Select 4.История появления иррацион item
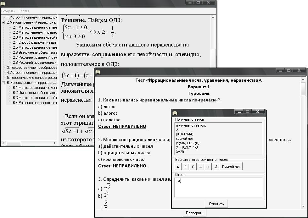Screen dimensions: 308x218 [x=32, y=73]
